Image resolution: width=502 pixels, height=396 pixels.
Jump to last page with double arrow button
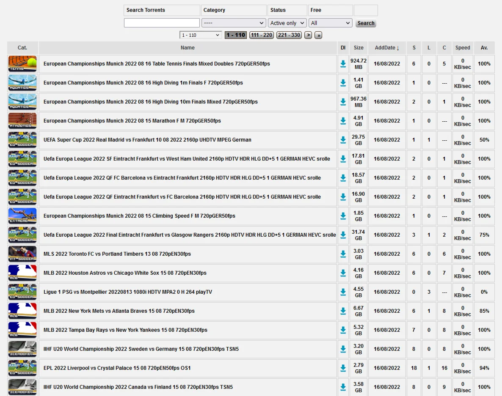click(x=318, y=35)
